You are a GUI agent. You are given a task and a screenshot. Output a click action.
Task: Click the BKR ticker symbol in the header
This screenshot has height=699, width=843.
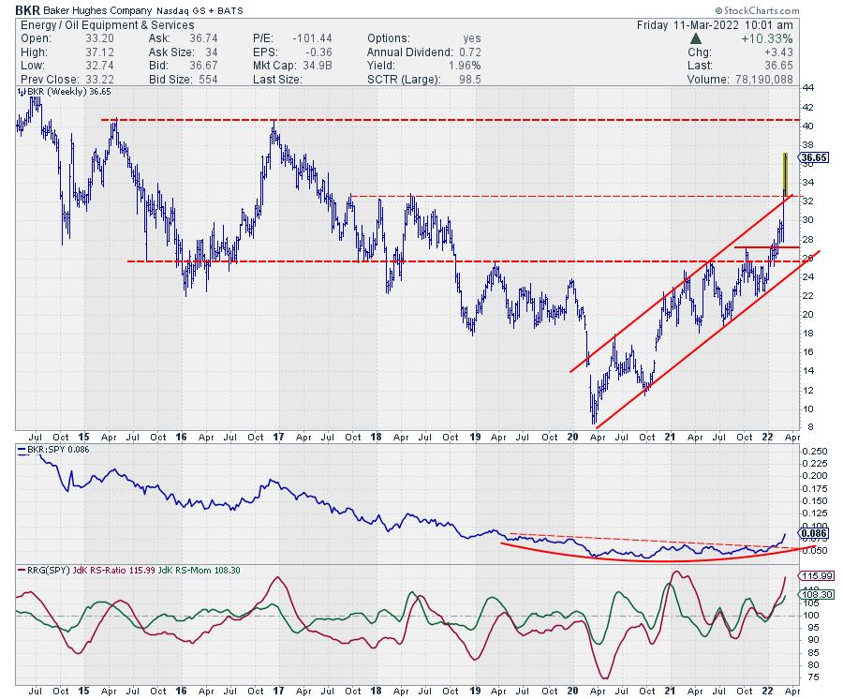[27, 8]
